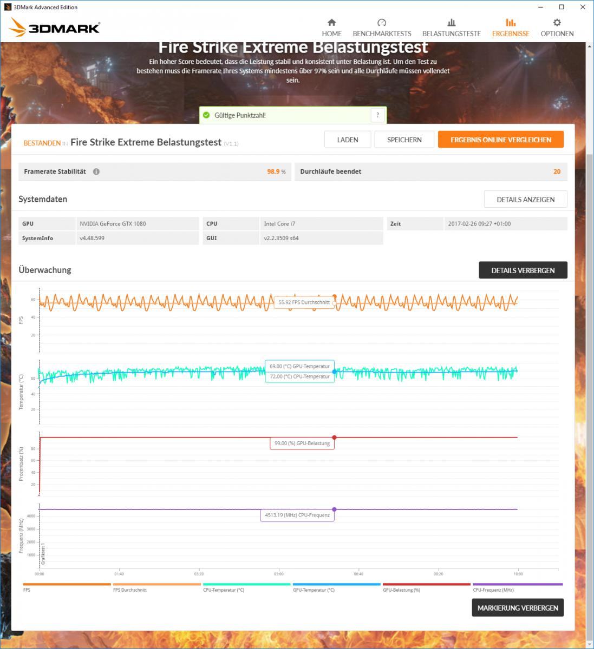Close the 3DMark window
The image size is (594, 649).
point(583,7)
